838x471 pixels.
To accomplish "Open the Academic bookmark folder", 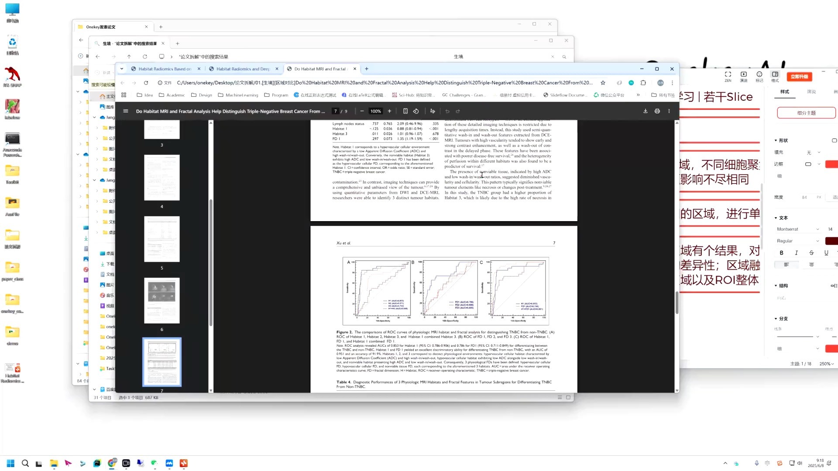I will [172, 95].
